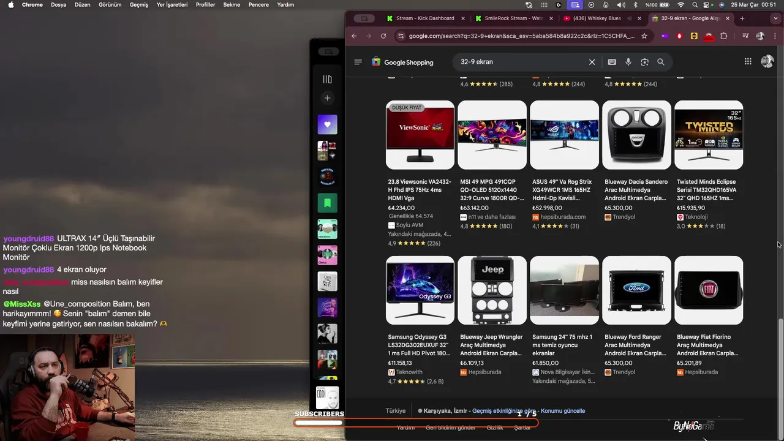Screen dimensions: 784x441
Task: Open the sound volume menu bar icon
Action: click(621, 4)
